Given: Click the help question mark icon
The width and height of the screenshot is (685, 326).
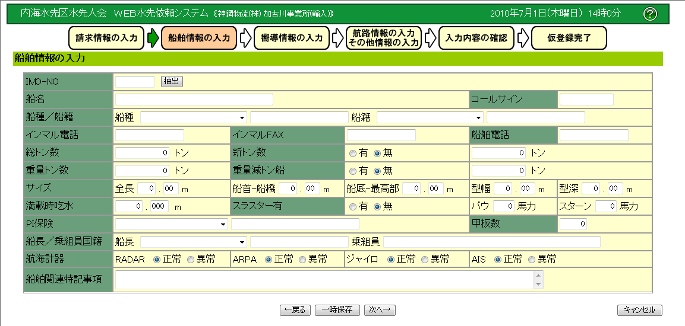Looking at the screenshot, I should 650,14.
